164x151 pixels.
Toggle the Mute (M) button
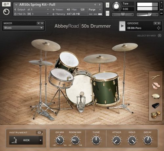108,13
